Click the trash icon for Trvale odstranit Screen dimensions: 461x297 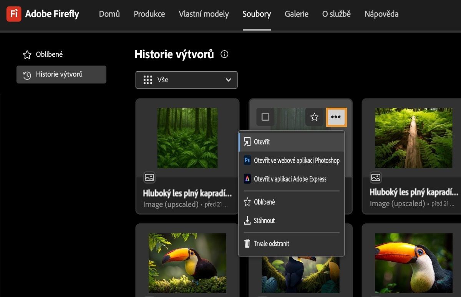coord(247,243)
